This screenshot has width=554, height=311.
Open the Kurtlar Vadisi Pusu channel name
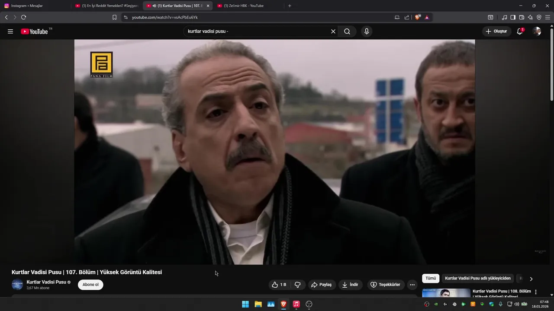46,282
